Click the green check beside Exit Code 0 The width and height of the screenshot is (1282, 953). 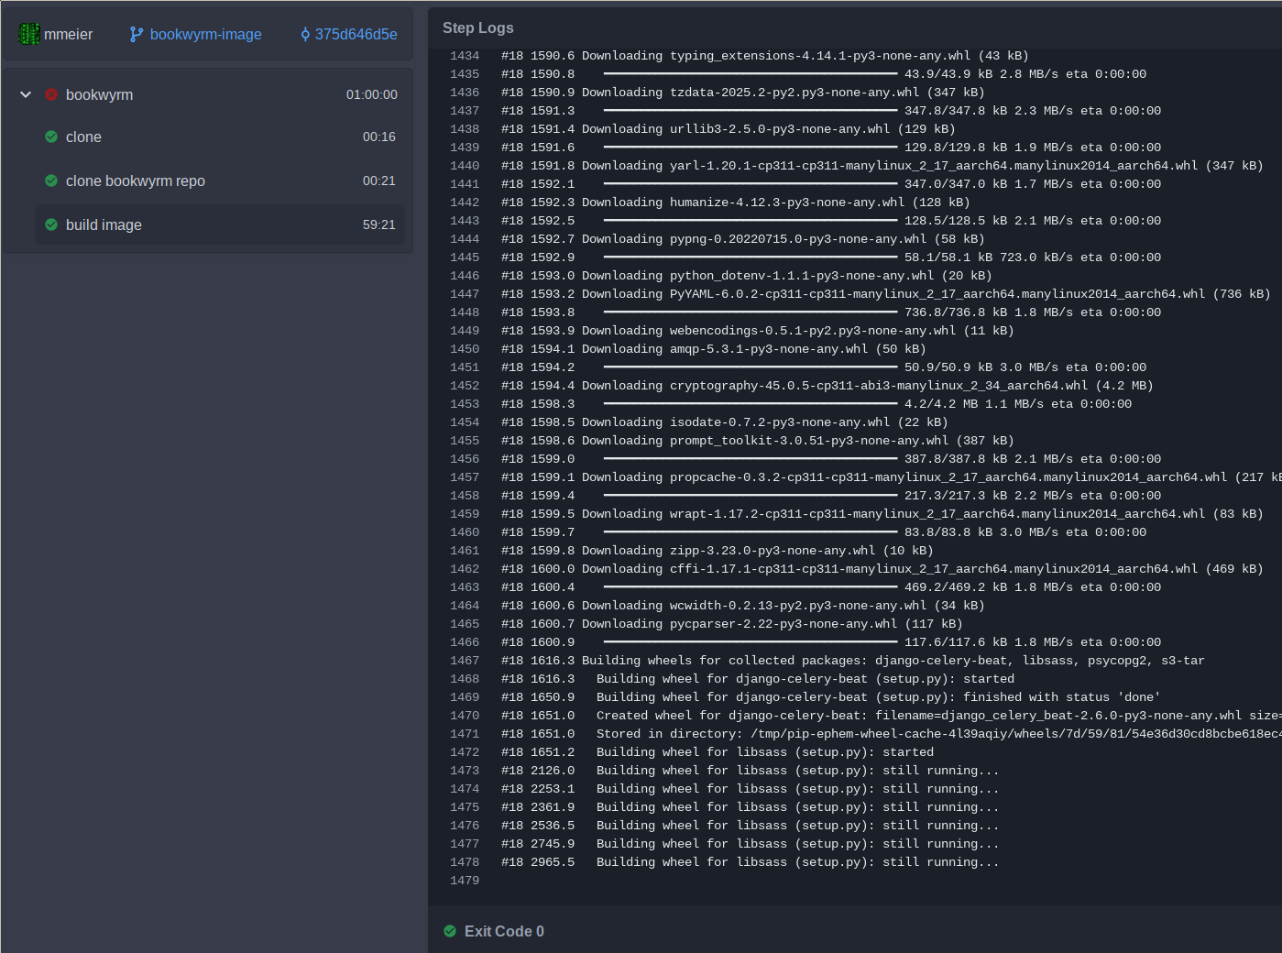pyautogui.click(x=449, y=930)
